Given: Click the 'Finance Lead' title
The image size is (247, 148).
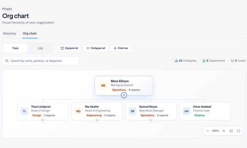Looking at the screenshot, I should (201, 111).
